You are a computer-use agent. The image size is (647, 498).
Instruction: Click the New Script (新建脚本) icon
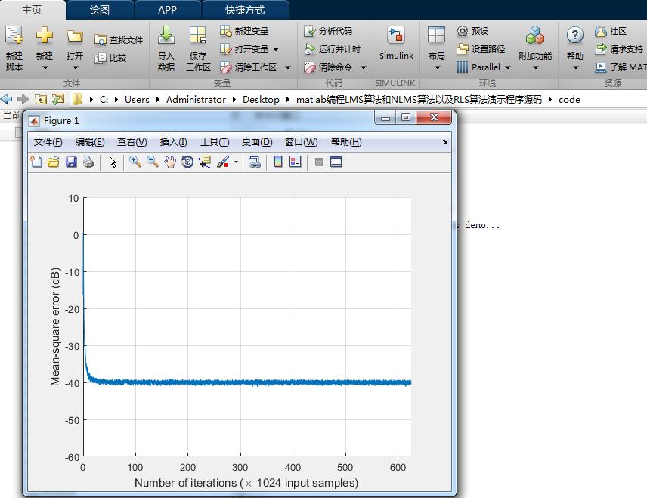coord(14,36)
